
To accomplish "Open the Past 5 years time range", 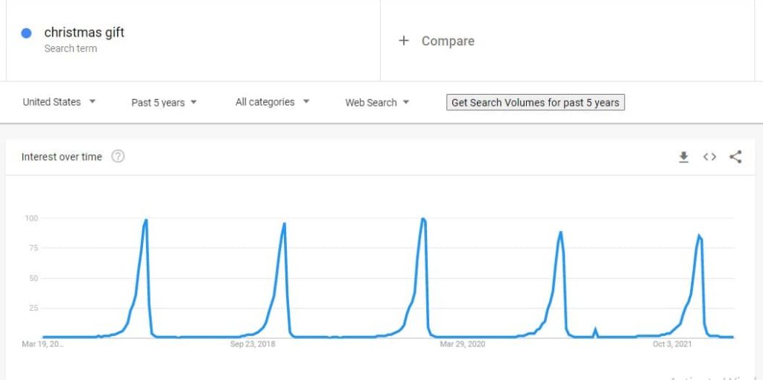I will (164, 103).
